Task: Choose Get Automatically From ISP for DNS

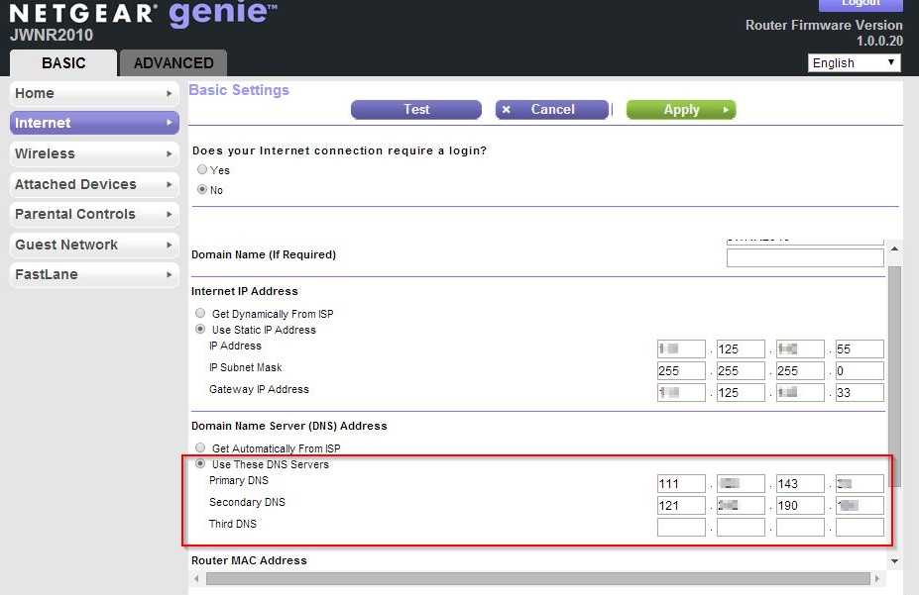Action: click(x=201, y=448)
